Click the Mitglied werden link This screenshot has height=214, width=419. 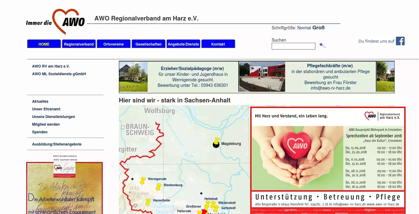[46, 124]
